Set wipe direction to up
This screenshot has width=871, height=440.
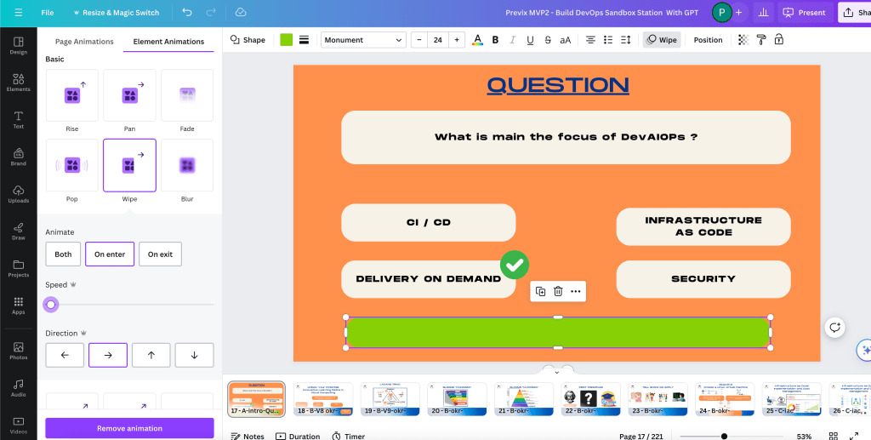point(151,355)
